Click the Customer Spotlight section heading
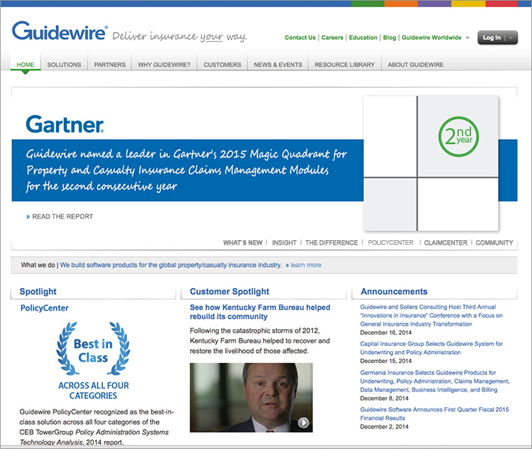532x449 pixels. pos(229,291)
